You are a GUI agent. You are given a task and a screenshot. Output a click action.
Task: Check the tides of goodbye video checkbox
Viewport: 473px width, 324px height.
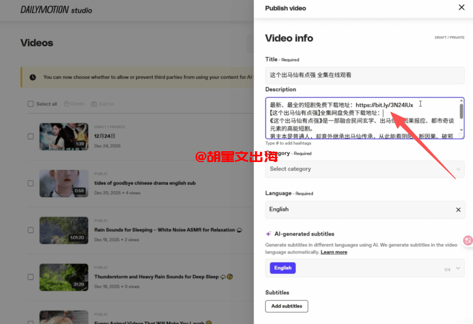click(x=30, y=183)
